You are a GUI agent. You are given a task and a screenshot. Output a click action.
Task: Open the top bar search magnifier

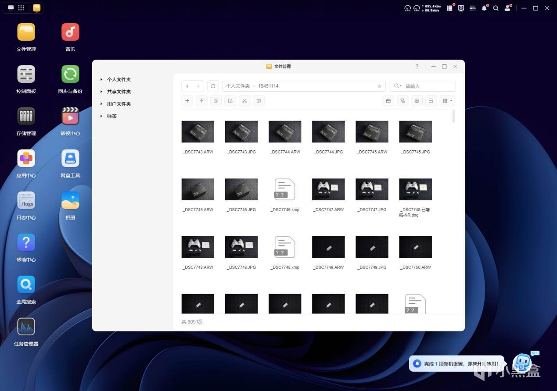496,8
